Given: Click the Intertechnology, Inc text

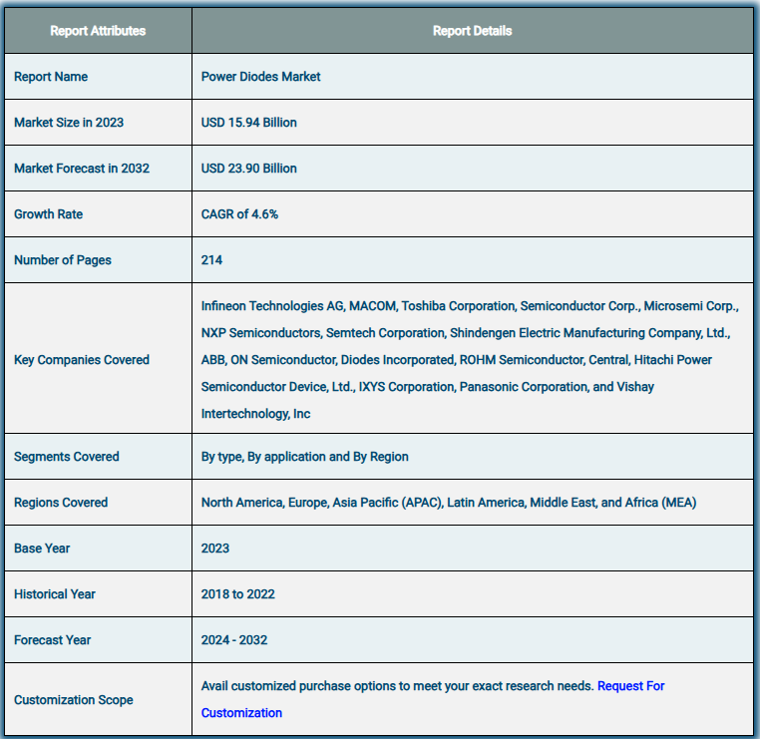Looking at the screenshot, I should [255, 414].
